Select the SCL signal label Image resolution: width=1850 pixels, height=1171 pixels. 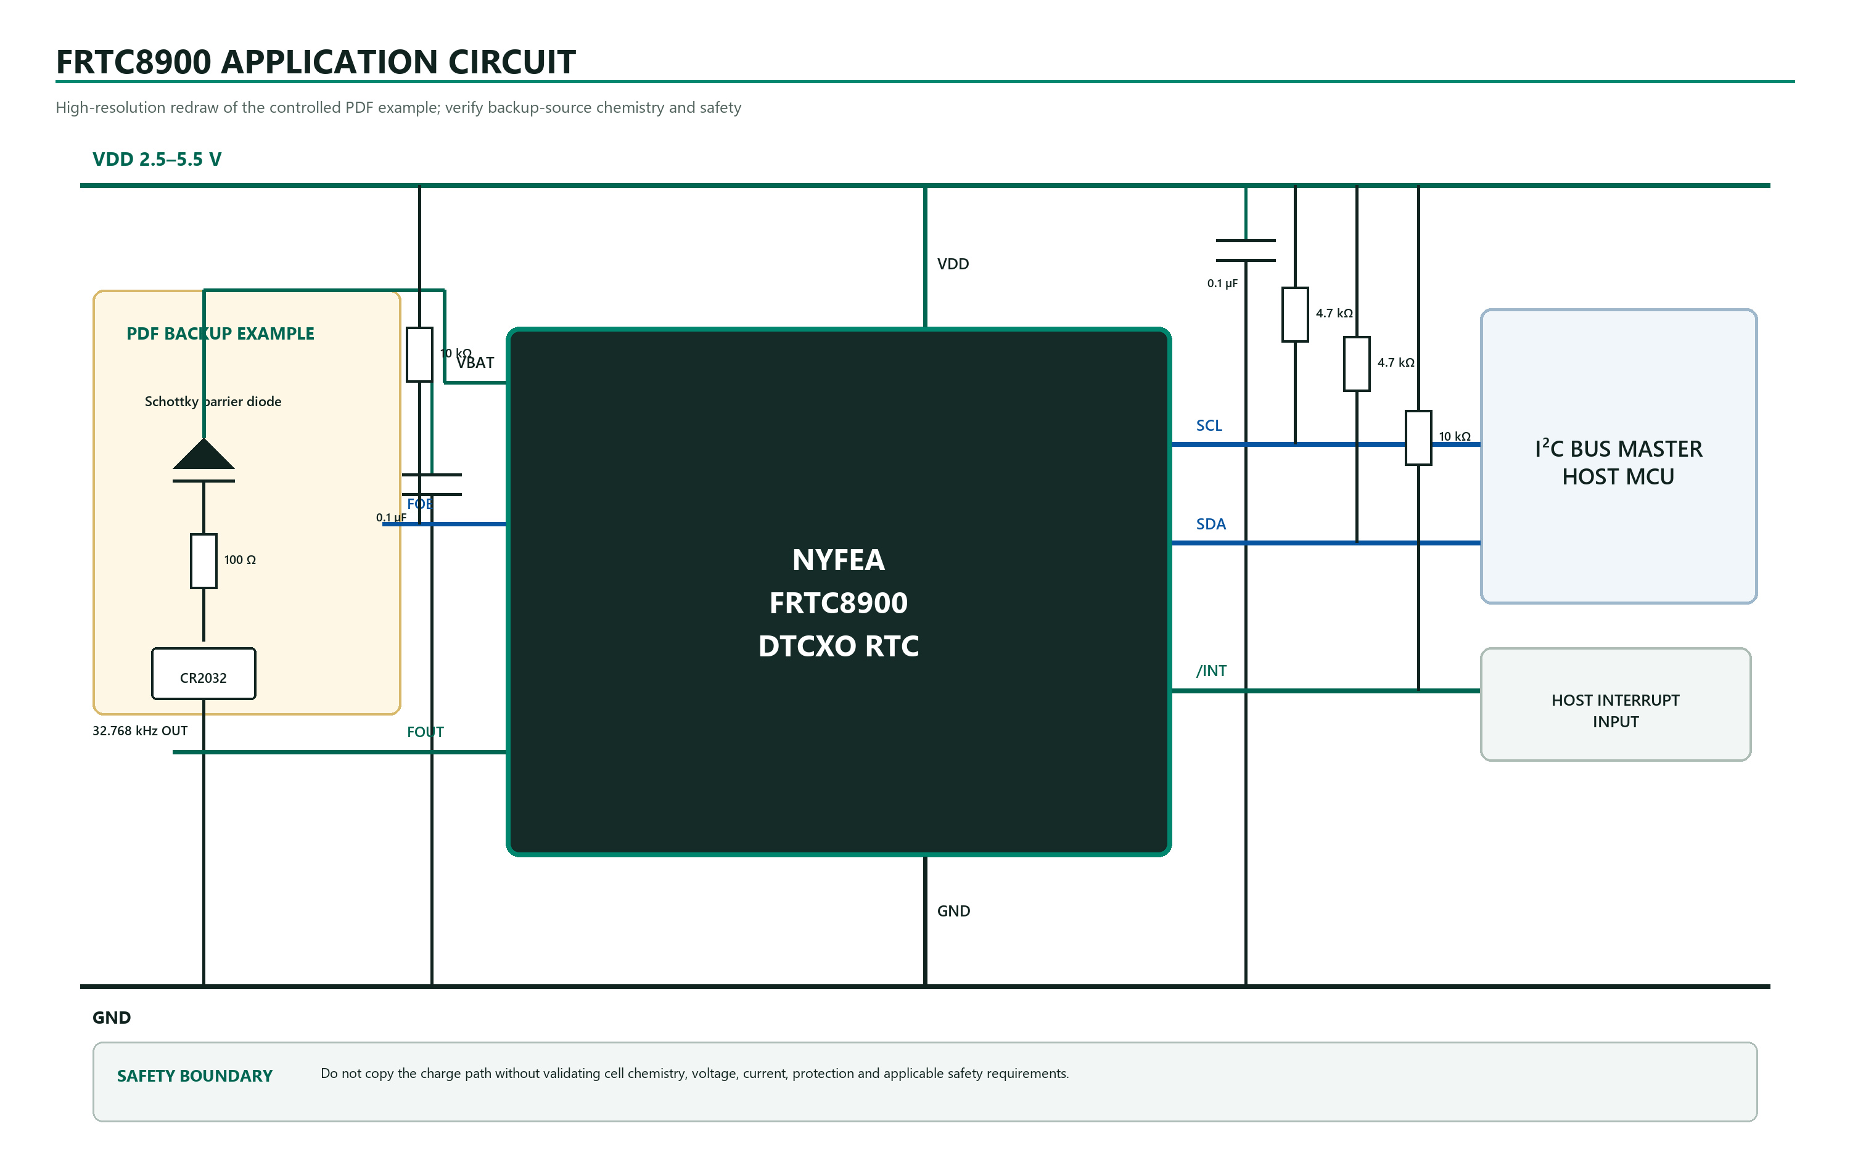[x=1209, y=425]
